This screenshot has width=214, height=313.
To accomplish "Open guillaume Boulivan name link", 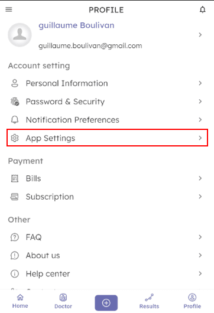I will (76, 25).
